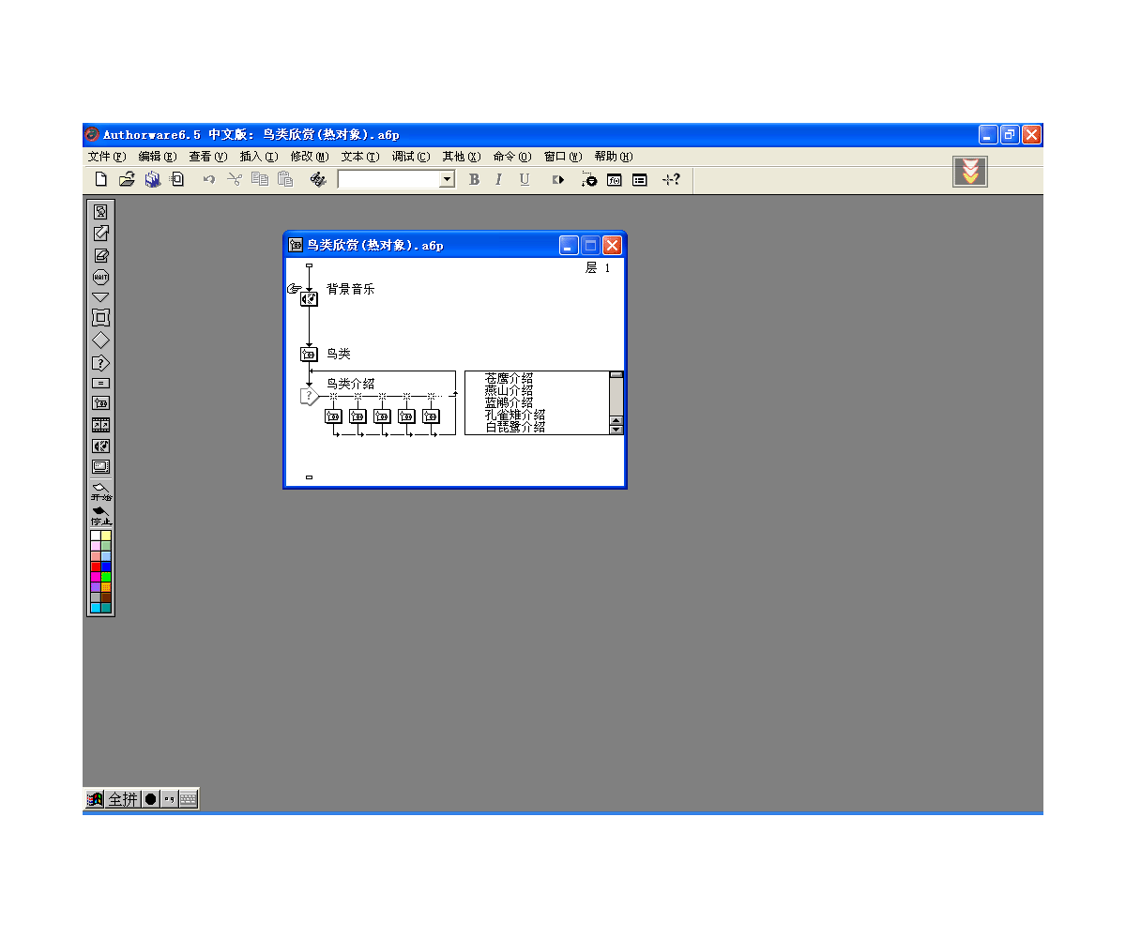Click the Undo toolbar icon
Screen dimensions: 1126x938
click(x=209, y=179)
